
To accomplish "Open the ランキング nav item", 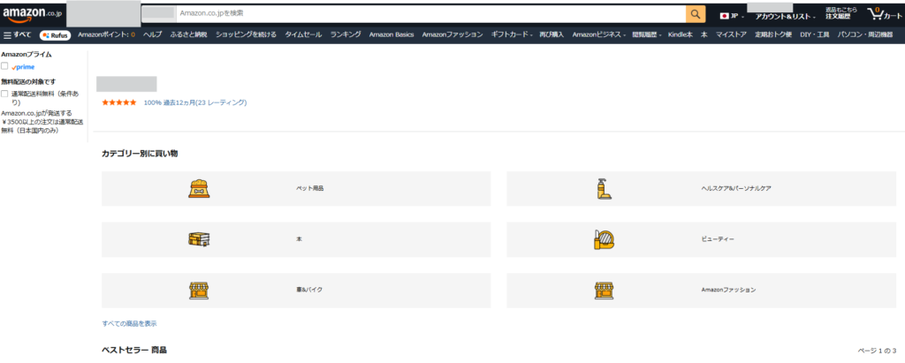I will pyautogui.click(x=346, y=34).
